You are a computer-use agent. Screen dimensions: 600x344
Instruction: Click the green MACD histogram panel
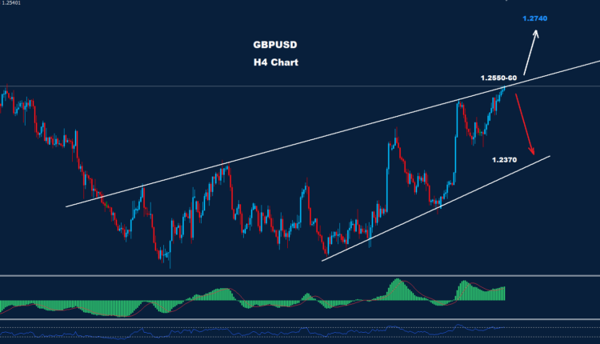click(300, 298)
